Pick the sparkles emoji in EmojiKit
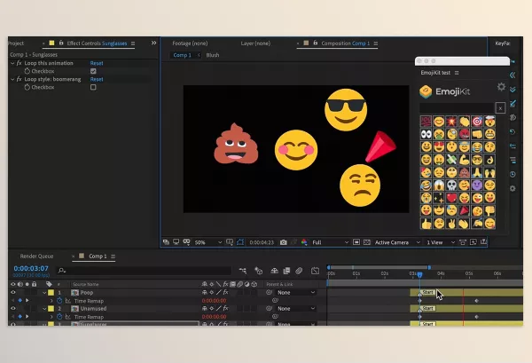The height and width of the screenshot is (363, 532). 439,198
